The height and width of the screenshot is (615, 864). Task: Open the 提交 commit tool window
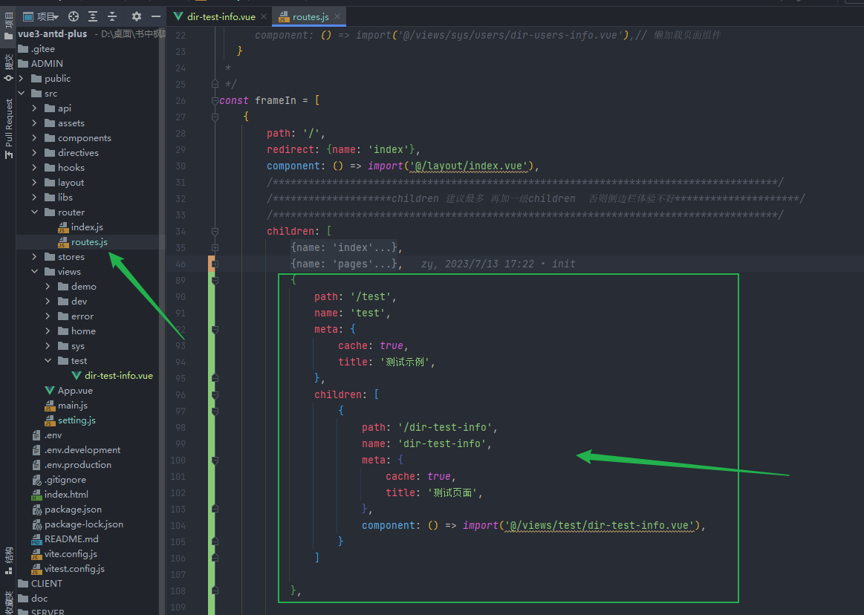point(8,68)
